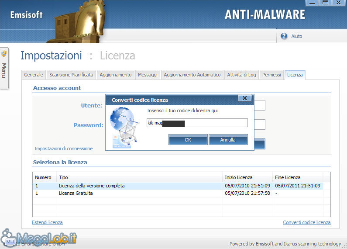Screen dimensions: 347x249
Task: Click the blue button behind the dialog
Action: 260,144
